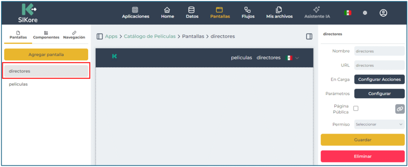Image resolution: width=408 pixels, height=167 pixels.
Task: Launch the Asistente IA assistant
Action: [317, 13]
